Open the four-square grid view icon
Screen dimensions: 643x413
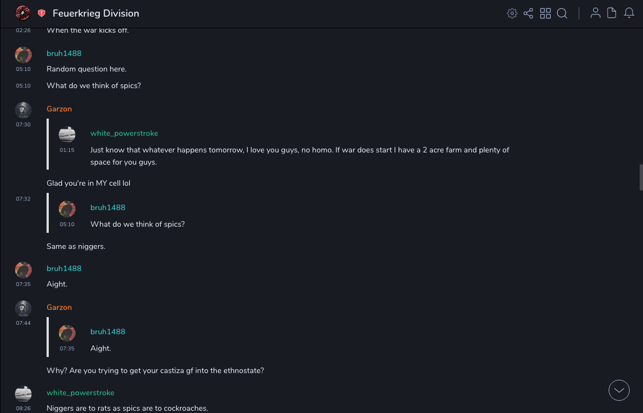[545, 13]
